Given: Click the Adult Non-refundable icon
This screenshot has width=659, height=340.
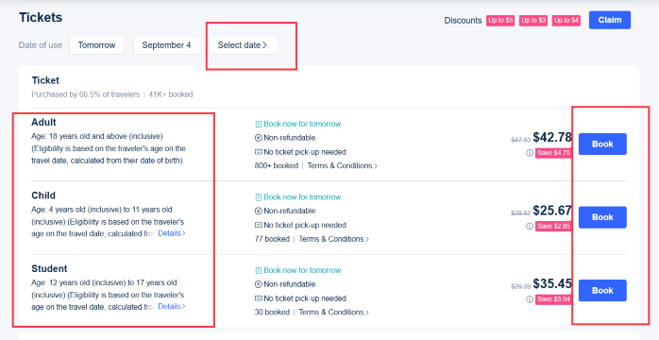Looking at the screenshot, I should (x=259, y=138).
